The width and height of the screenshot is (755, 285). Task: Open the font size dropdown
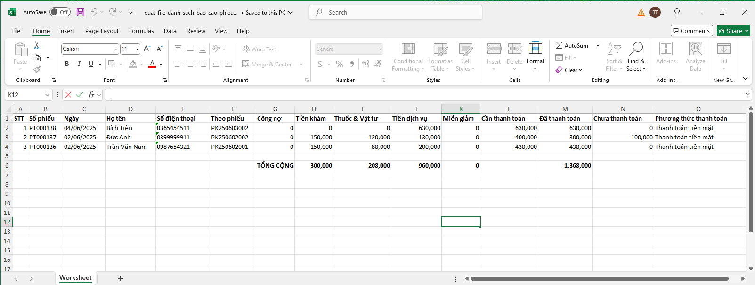point(137,49)
